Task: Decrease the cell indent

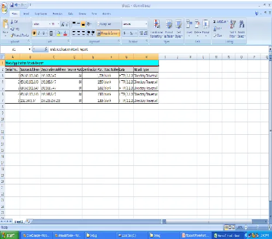Action: tap(88, 33)
